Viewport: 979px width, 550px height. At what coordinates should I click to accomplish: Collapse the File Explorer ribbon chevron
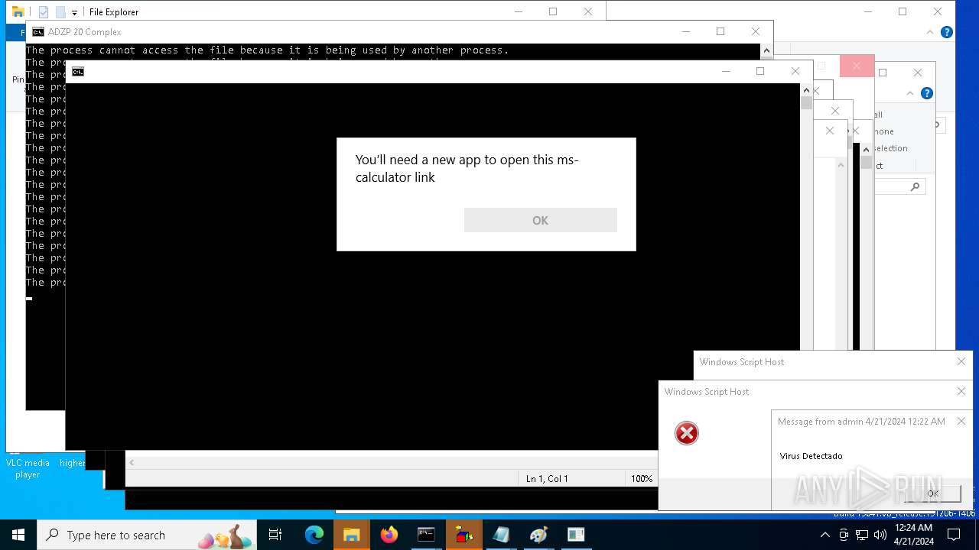(x=930, y=32)
